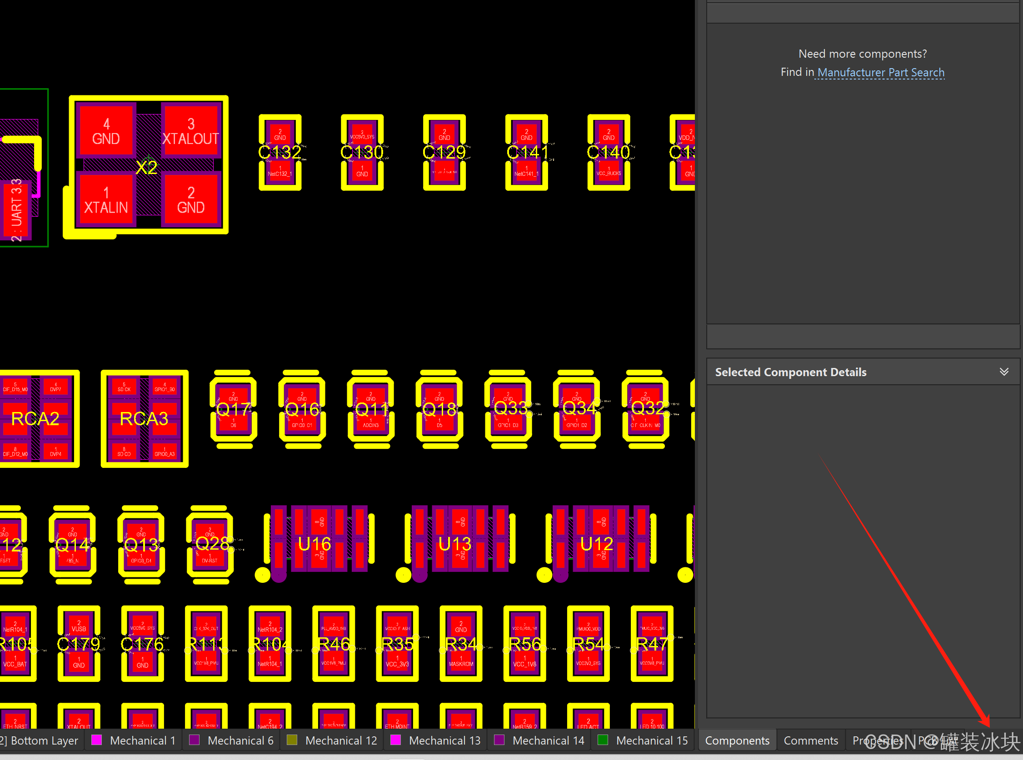Select capacitor C140 footprint
The width and height of the screenshot is (1023, 760).
(x=609, y=152)
